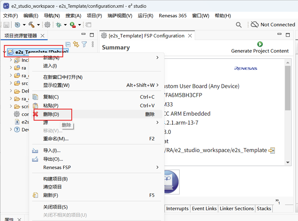Image resolution: width=298 pixels, height=221 pixels.
Task: Show hidden tabs overflow chevron
Action: click(278, 201)
